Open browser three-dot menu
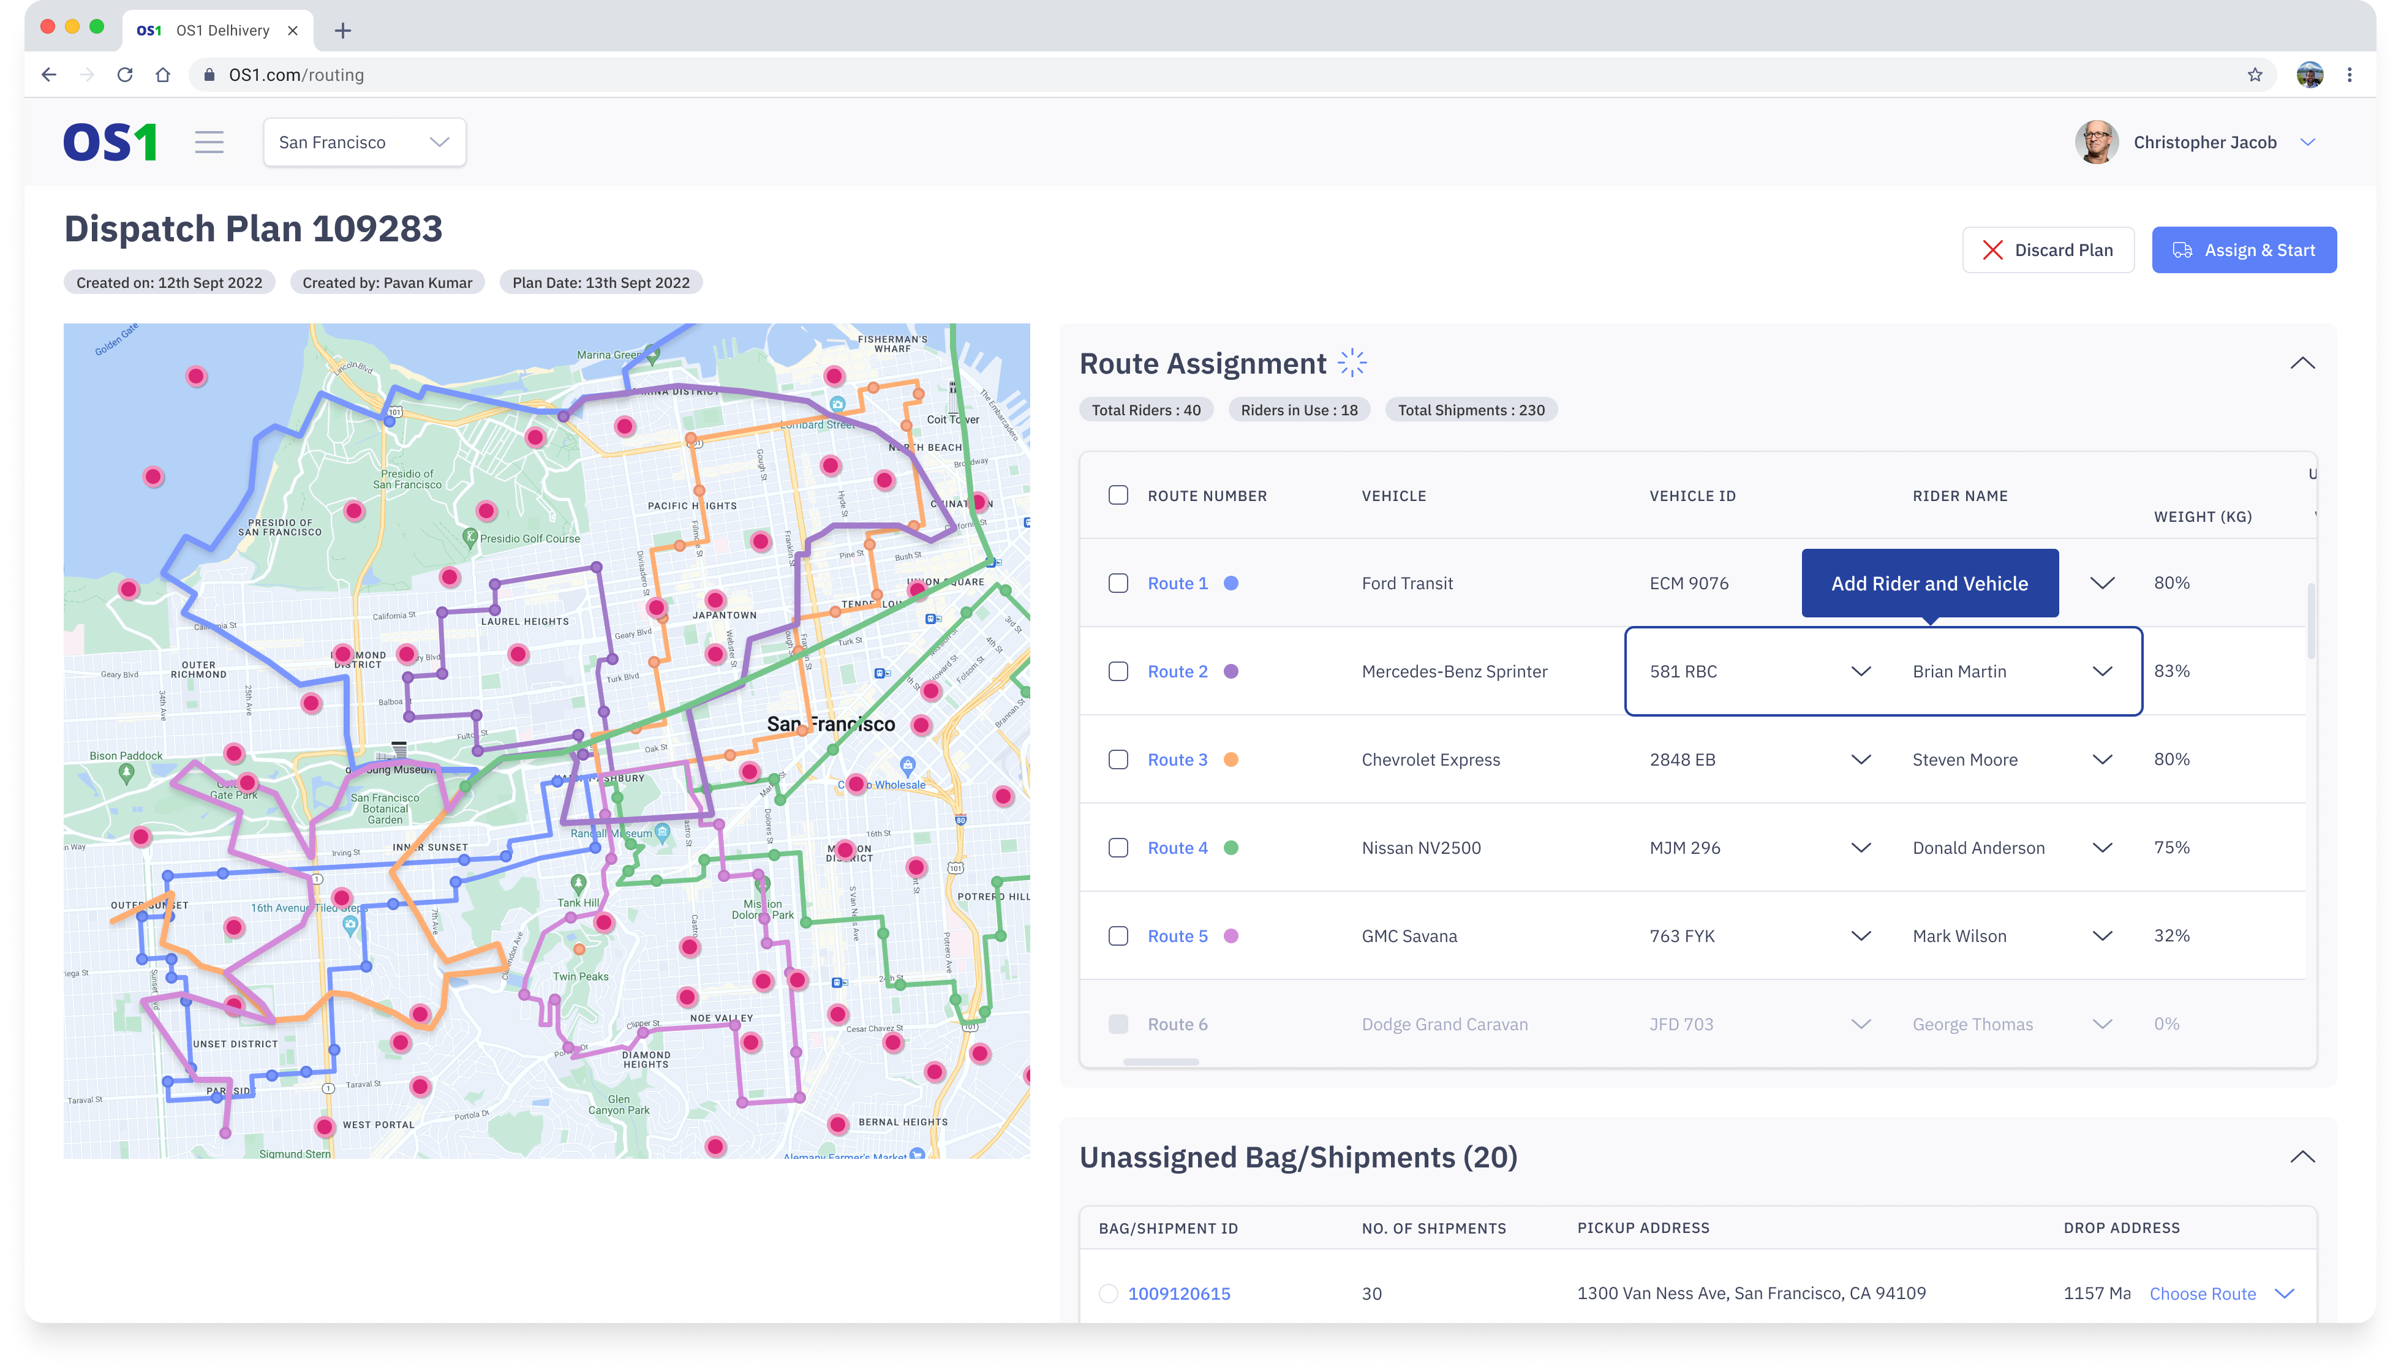This screenshot has height=1372, width=2401. (2349, 75)
